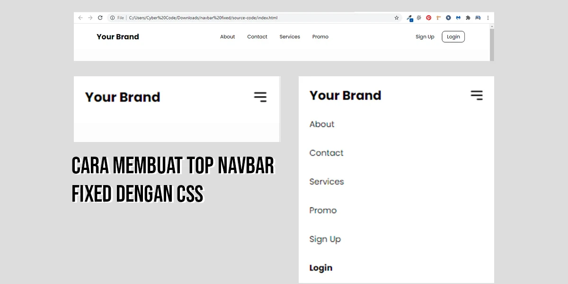
Task: Bookmark the page with the star icon
Action: point(397,17)
